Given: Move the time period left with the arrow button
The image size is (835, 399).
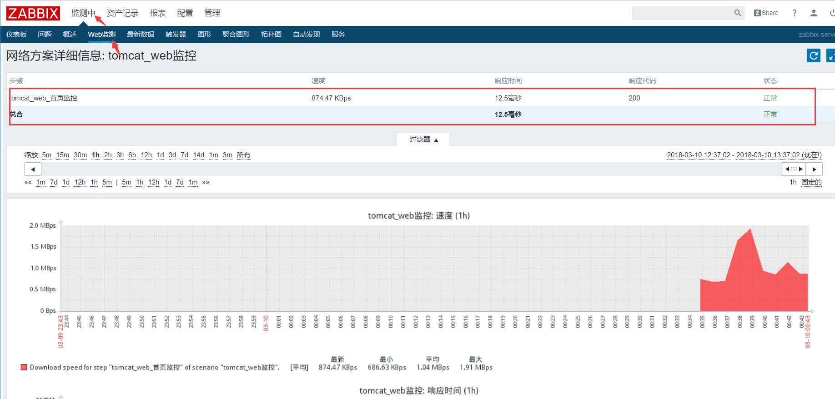Looking at the screenshot, I should (33, 169).
